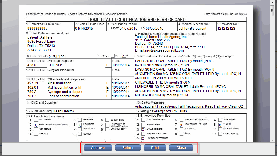The image size is (277, 156).
Task: Check the Complete Bedrest activity box
Action: (143, 120)
